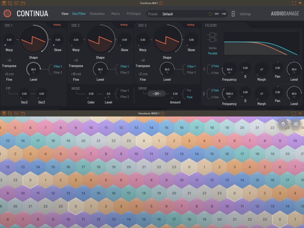Open keyboard view icon in Hexatone title bar
The width and height of the screenshot is (304, 228).
coord(4,113)
